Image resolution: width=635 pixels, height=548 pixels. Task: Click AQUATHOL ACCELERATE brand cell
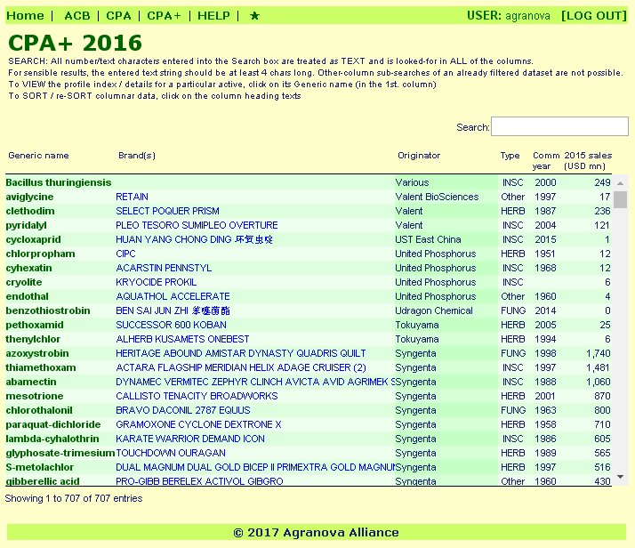173,296
